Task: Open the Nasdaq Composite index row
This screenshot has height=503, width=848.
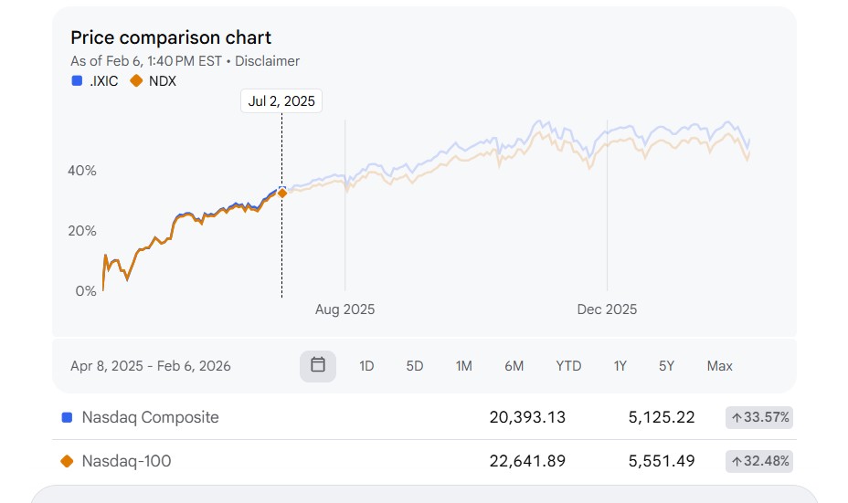Action: coord(151,417)
